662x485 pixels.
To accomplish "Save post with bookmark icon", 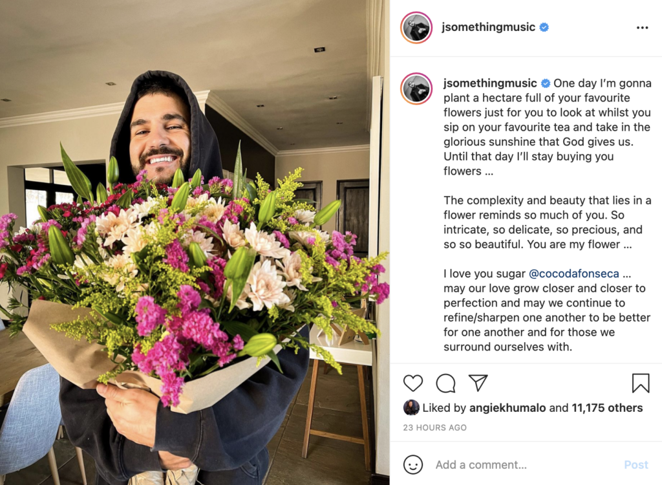I will point(641,383).
